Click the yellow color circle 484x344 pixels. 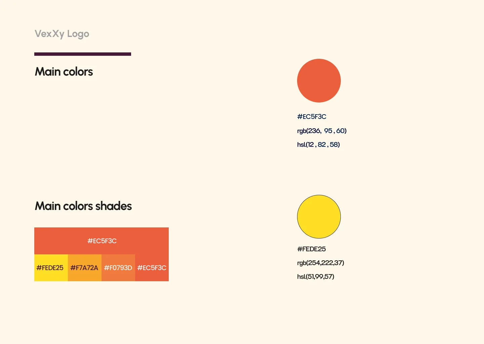pyautogui.click(x=319, y=217)
